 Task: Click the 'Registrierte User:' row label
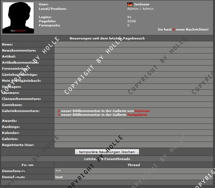pyautogui.click(x=18, y=145)
